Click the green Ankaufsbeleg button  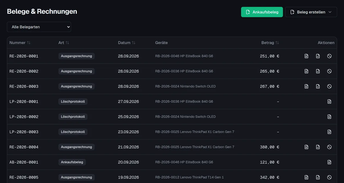(262, 12)
